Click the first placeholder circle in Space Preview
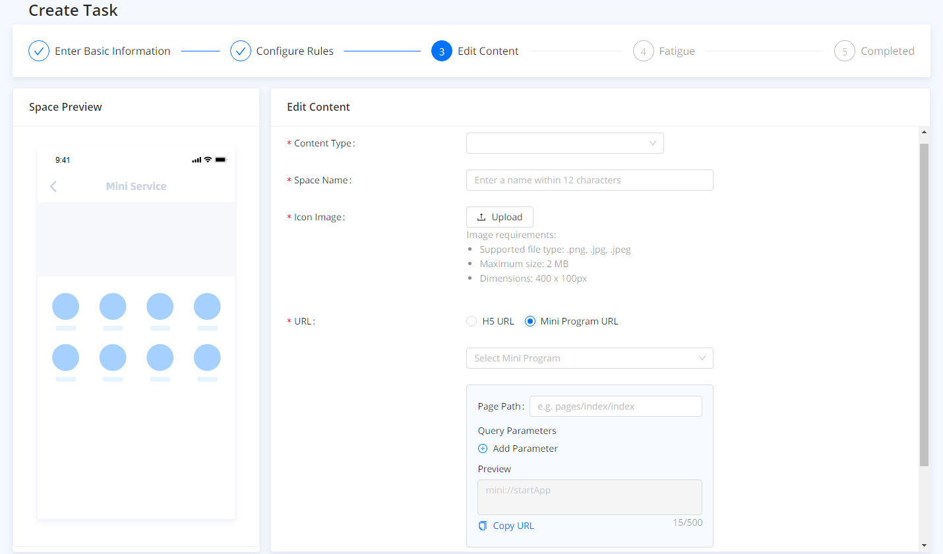Viewport: 943px width, 554px height. coord(65,307)
